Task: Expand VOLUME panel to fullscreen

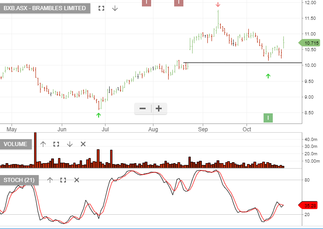Action: point(56,144)
